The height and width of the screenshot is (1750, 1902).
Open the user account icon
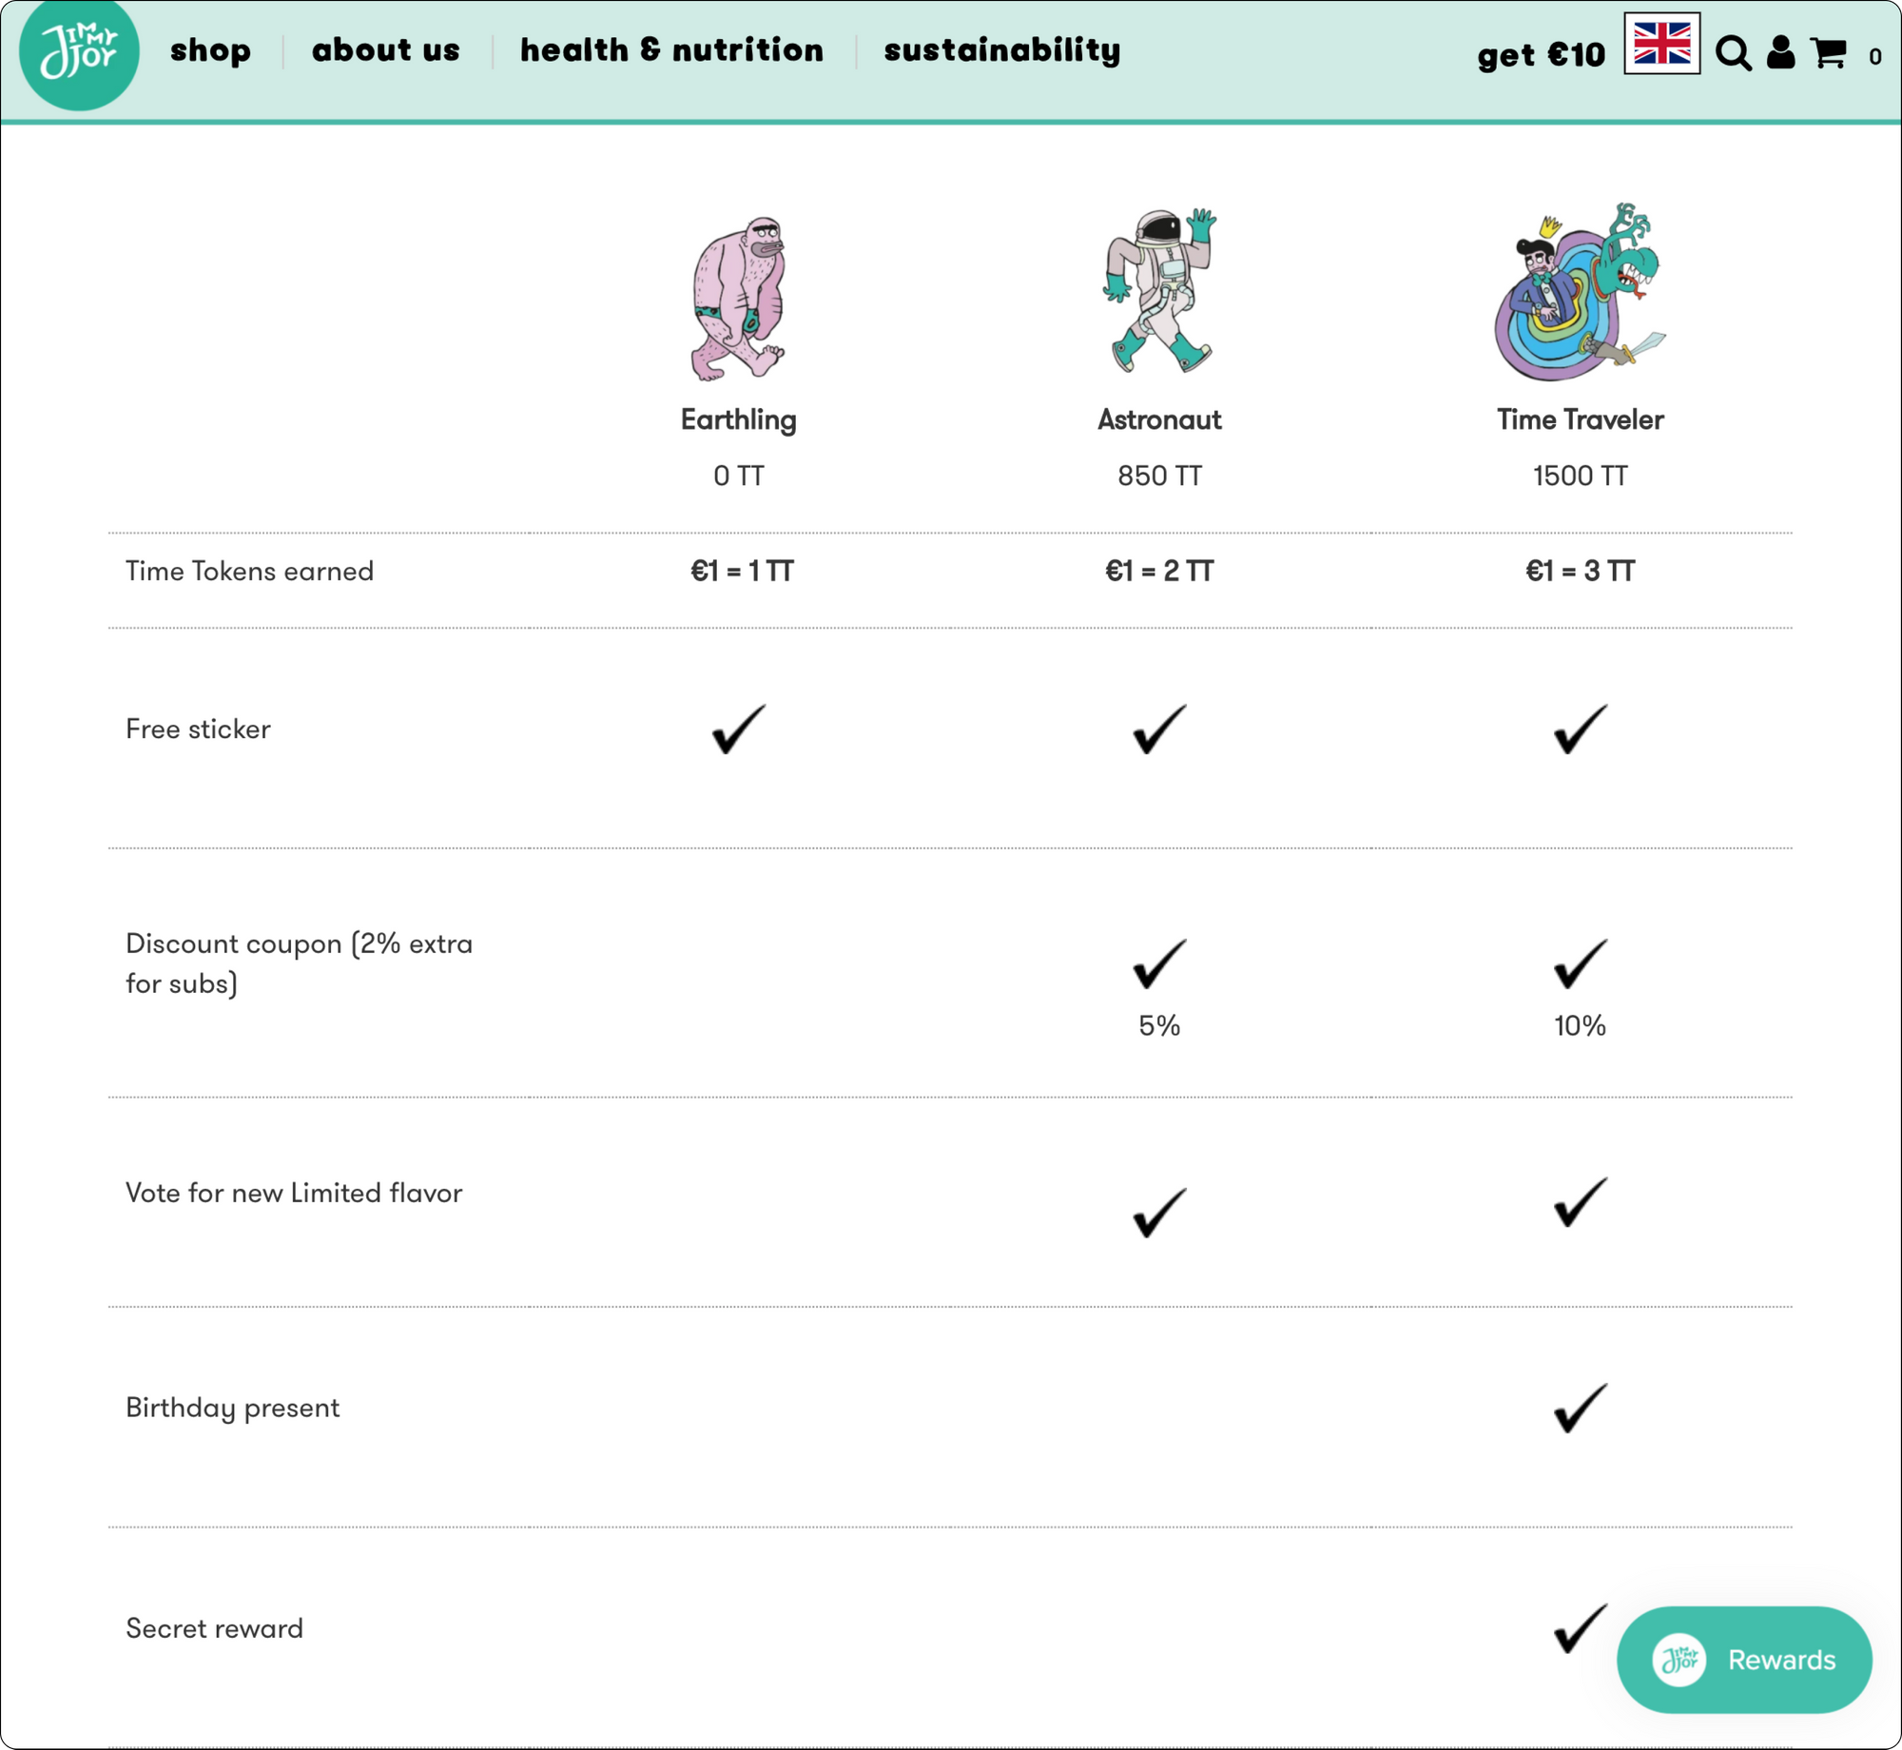pos(1780,52)
